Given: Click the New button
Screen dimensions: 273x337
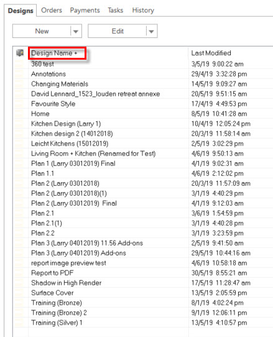Looking at the screenshot, I should coord(42,31).
